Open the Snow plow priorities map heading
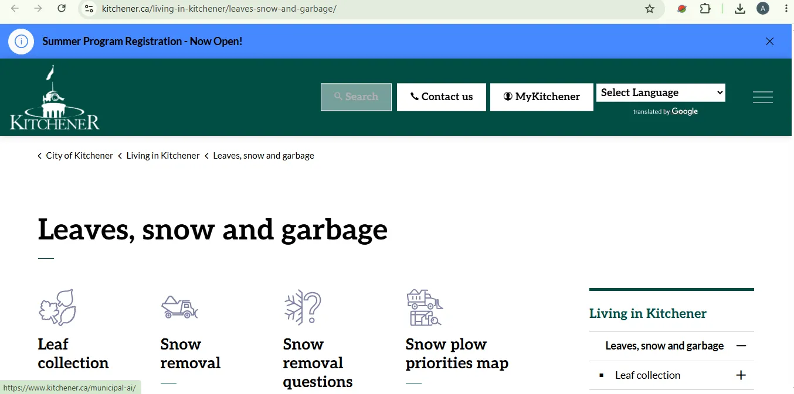The image size is (794, 394). [457, 354]
